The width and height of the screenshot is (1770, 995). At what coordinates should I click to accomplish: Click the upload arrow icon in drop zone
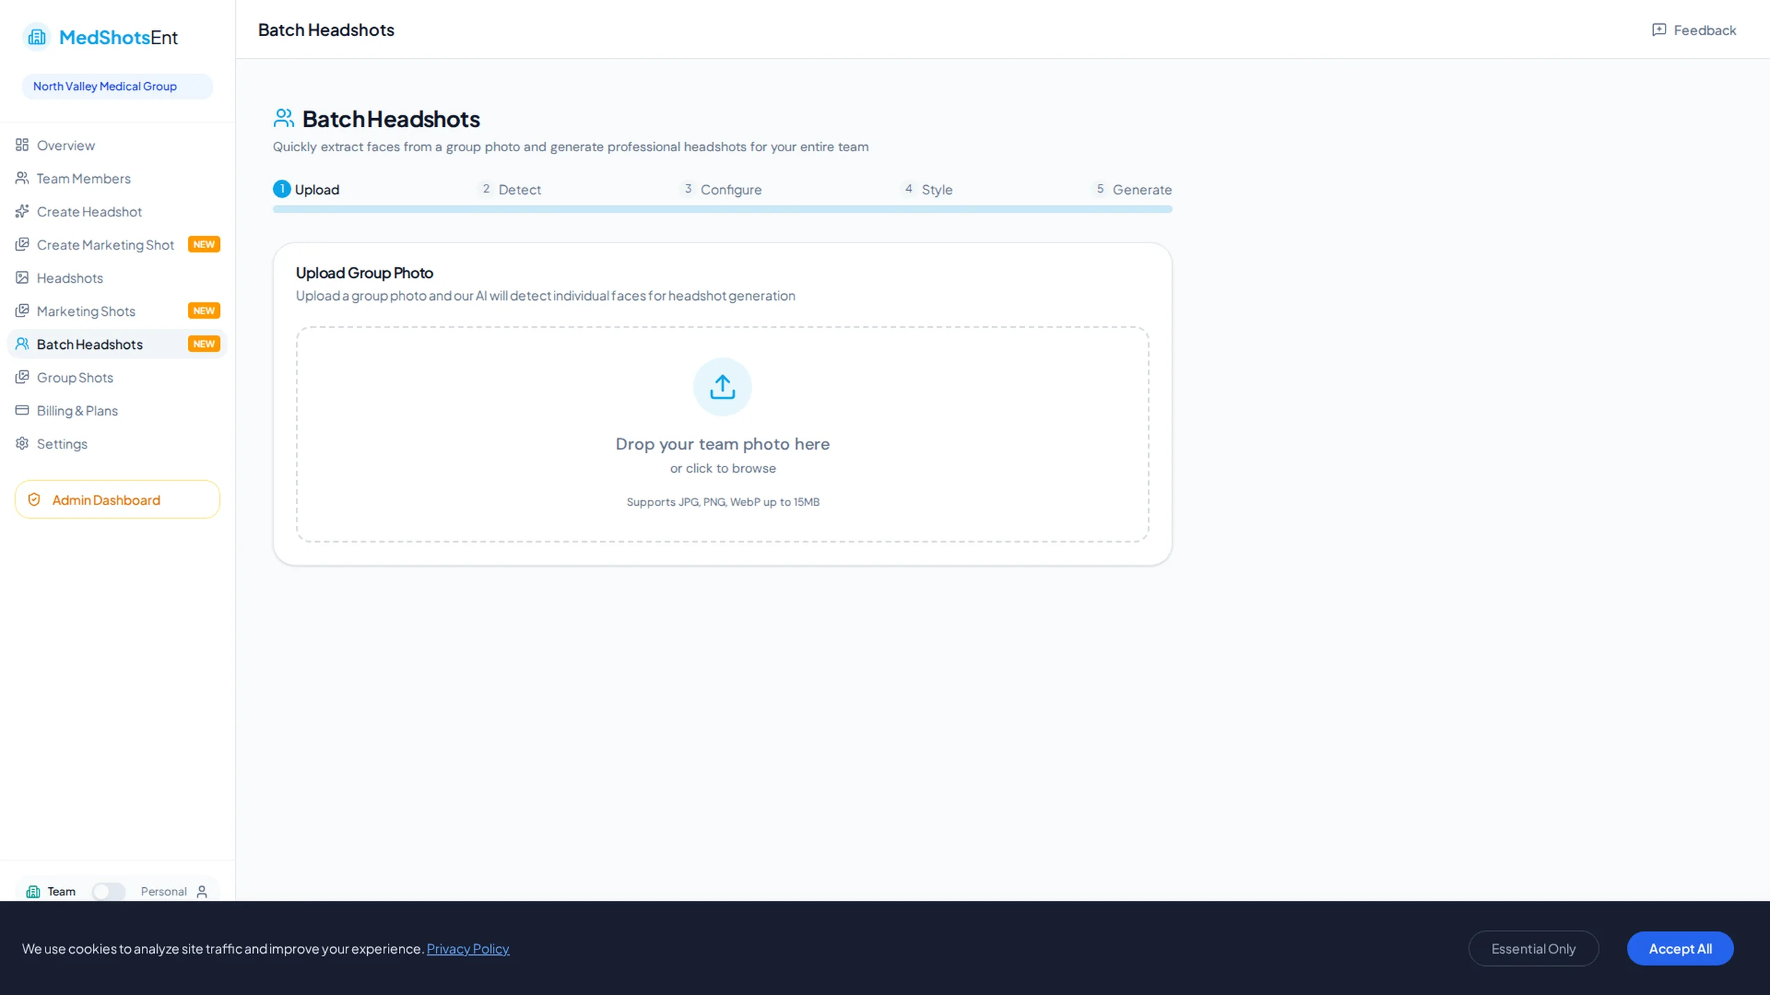722,387
